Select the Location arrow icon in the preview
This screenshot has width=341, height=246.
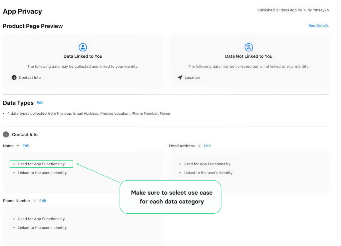tap(180, 77)
